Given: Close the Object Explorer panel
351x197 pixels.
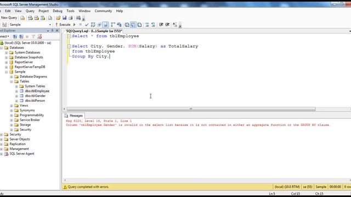Looking at the screenshot, I should pyautogui.click(x=57, y=31).
